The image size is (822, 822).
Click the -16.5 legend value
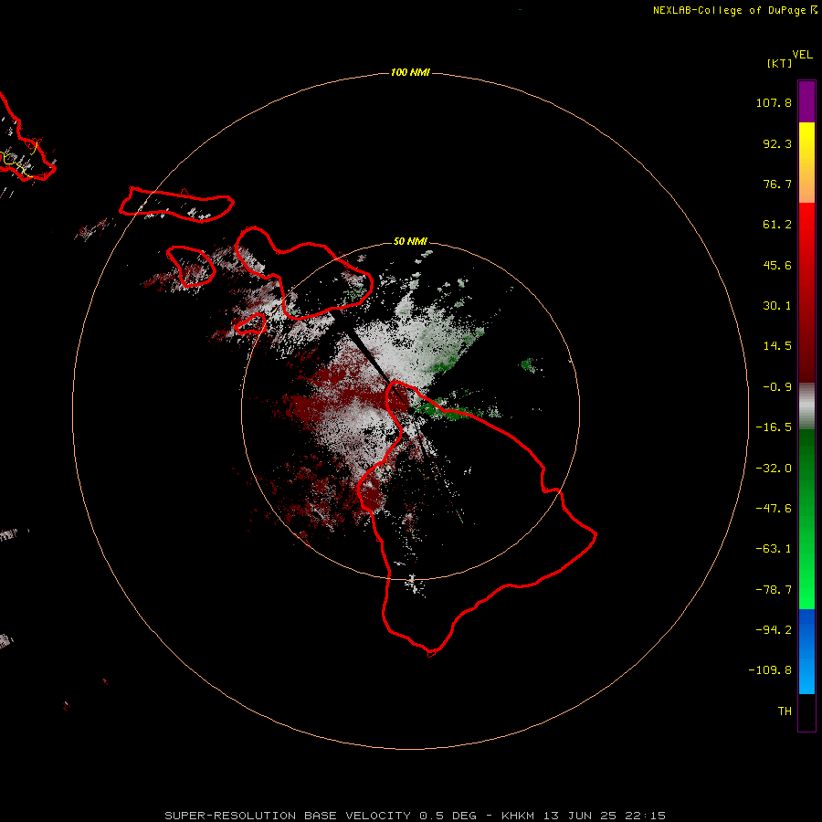(x=774, y=427)
